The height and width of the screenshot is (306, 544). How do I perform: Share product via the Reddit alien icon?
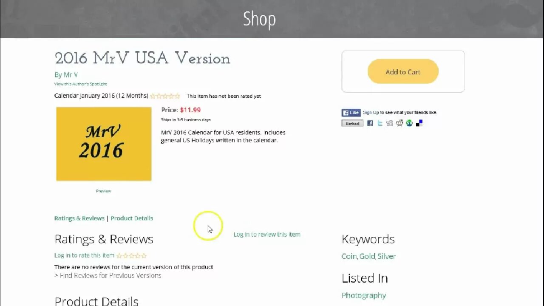pos(399,123)
